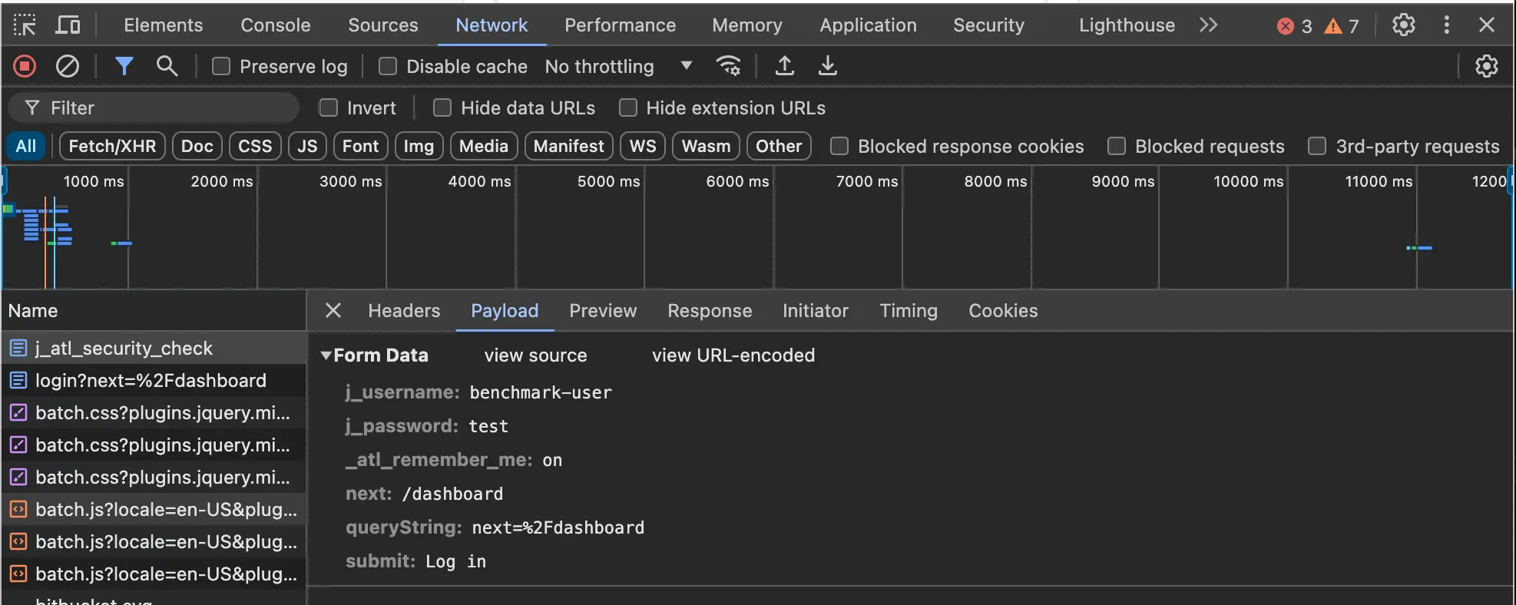This screenshot has height=605, width=1516.
Task: Show more DevTools tabs chevron
Action: tap(1208, 25)
